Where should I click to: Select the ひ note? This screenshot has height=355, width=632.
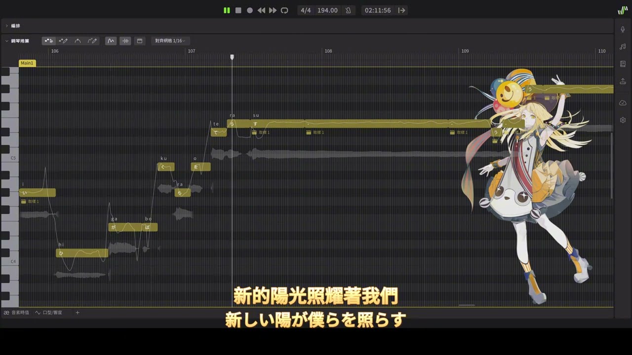(82, 253)
